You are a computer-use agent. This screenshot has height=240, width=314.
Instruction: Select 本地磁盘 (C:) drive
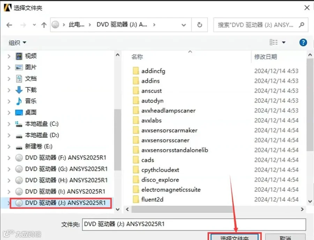coord(42,124)
